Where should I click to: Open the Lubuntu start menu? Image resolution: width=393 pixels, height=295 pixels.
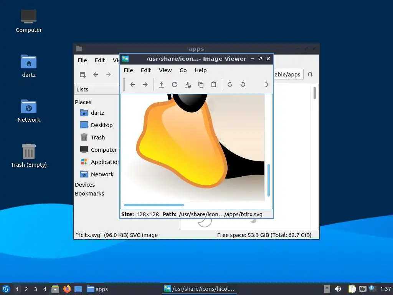[x=6, y=289]
